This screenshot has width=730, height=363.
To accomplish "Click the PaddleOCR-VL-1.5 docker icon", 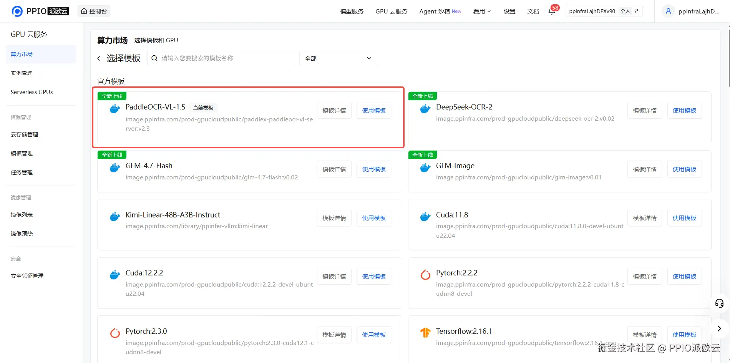I will (115, 109).
